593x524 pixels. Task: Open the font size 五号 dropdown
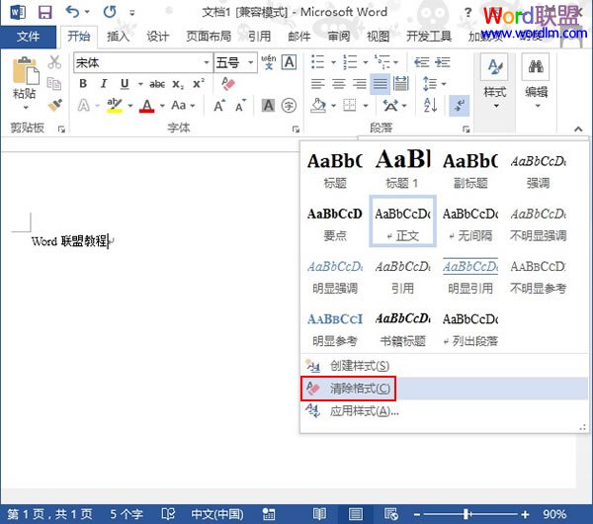[x=251, y=62]
